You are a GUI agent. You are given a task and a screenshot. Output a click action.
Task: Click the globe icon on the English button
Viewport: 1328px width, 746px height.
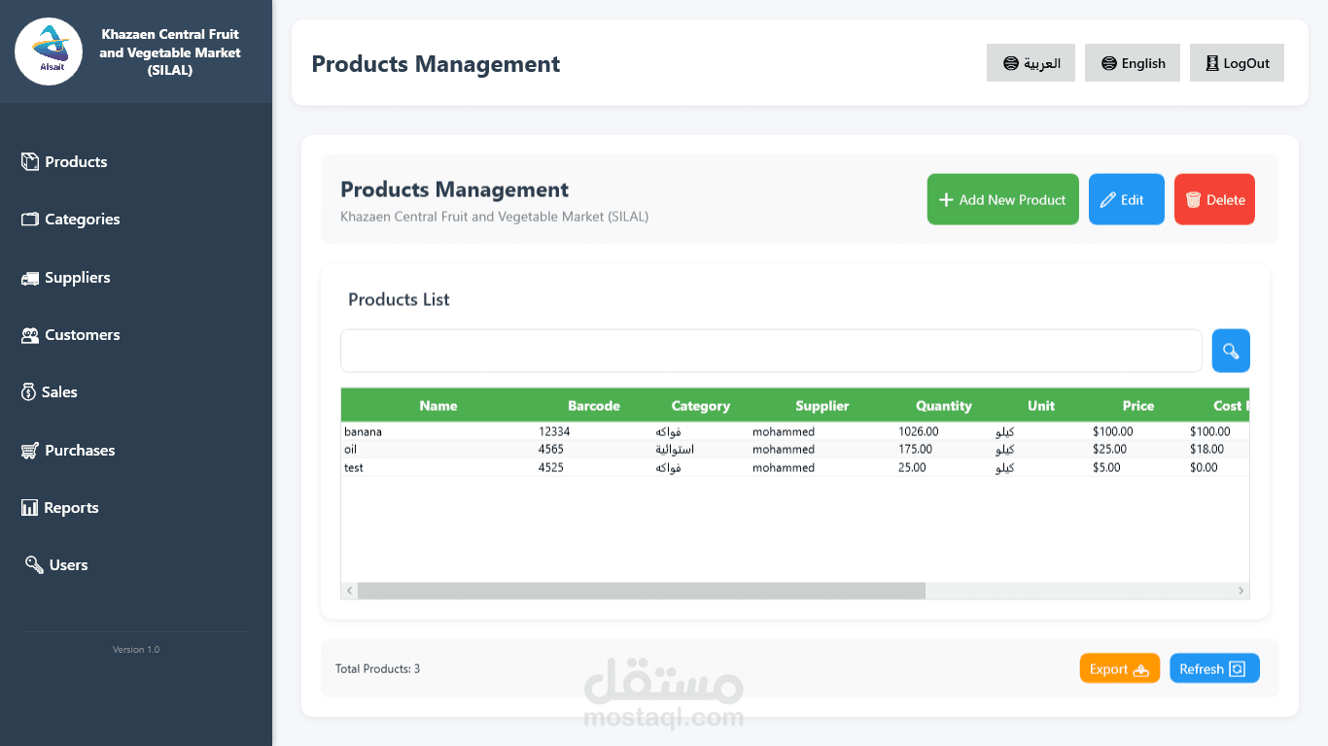[x=1109, y=63]
